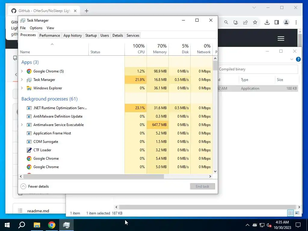Switch to the Performance tab
The image size is (308, 231).
50,35
